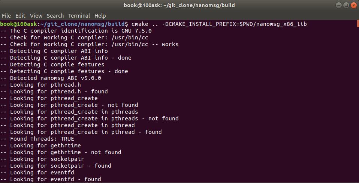Click the 'Found Threads: TRUE' line
Viewport: 359px width, 183px height.
[x=37, y=139]
